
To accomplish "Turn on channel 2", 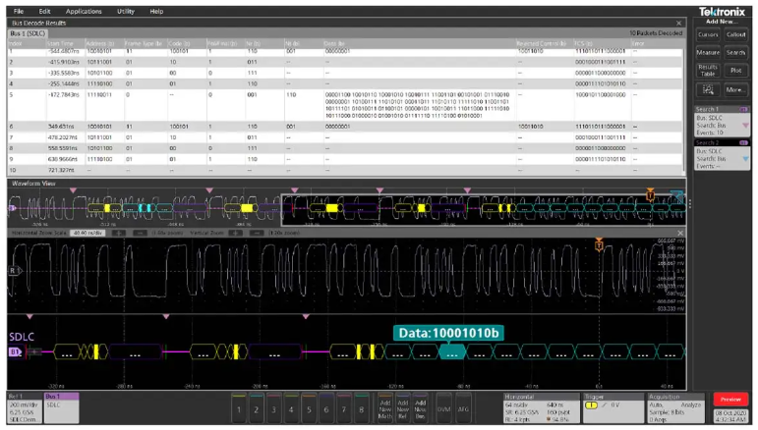I will [257, 409].
